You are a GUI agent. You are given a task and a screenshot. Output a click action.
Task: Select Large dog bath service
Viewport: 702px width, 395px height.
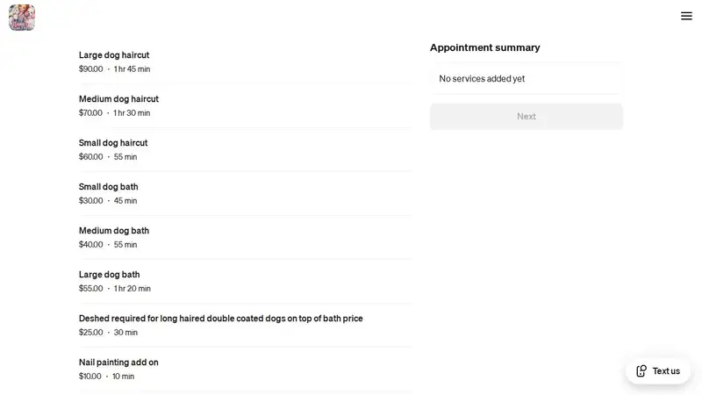coord(246,281)
